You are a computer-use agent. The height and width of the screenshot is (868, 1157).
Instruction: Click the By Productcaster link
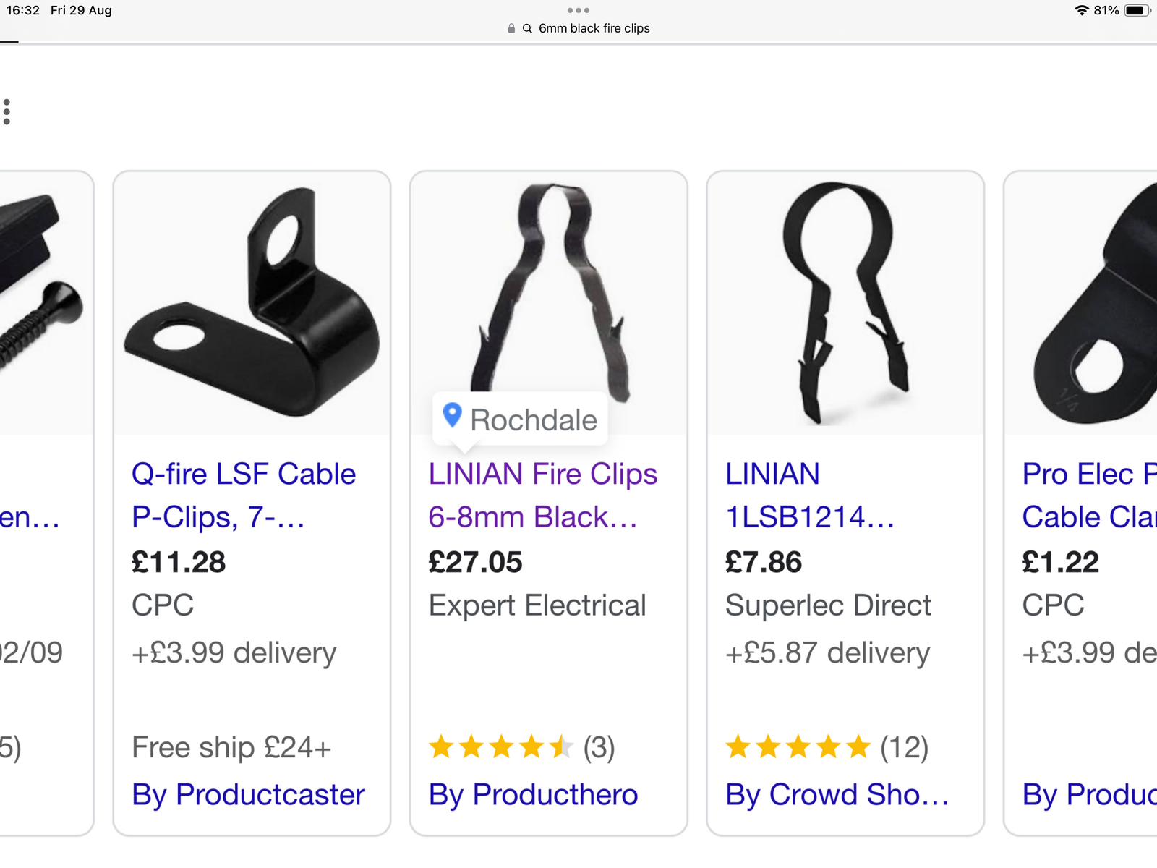[x=248, y=795]
